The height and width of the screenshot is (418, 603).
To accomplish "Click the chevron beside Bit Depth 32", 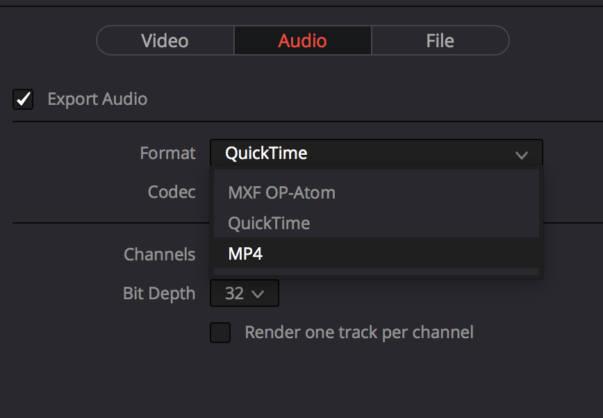I will 258,294.
